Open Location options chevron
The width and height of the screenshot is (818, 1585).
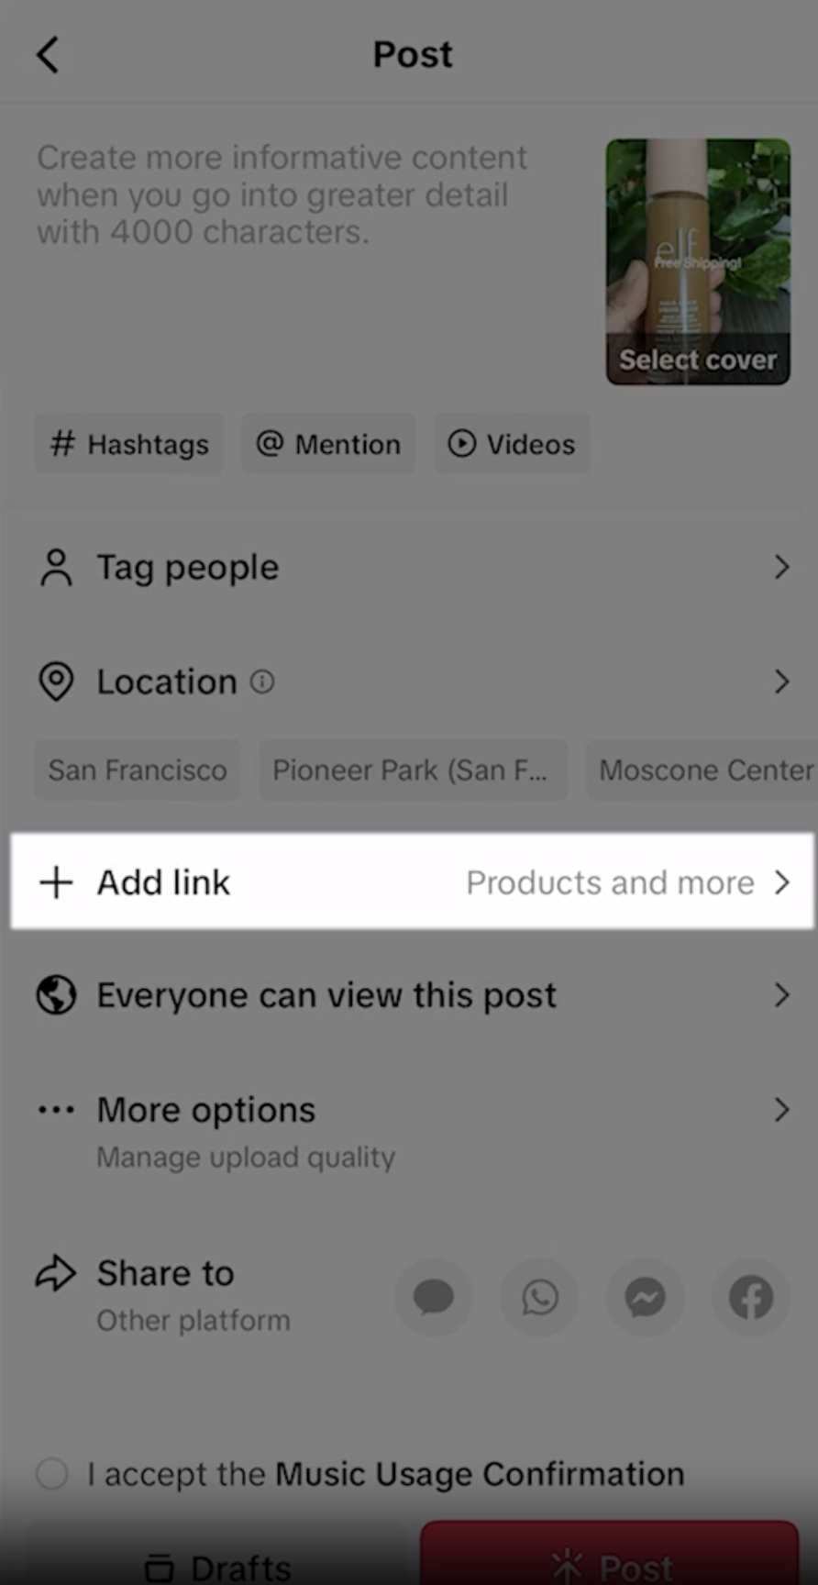tap(781, 682)
